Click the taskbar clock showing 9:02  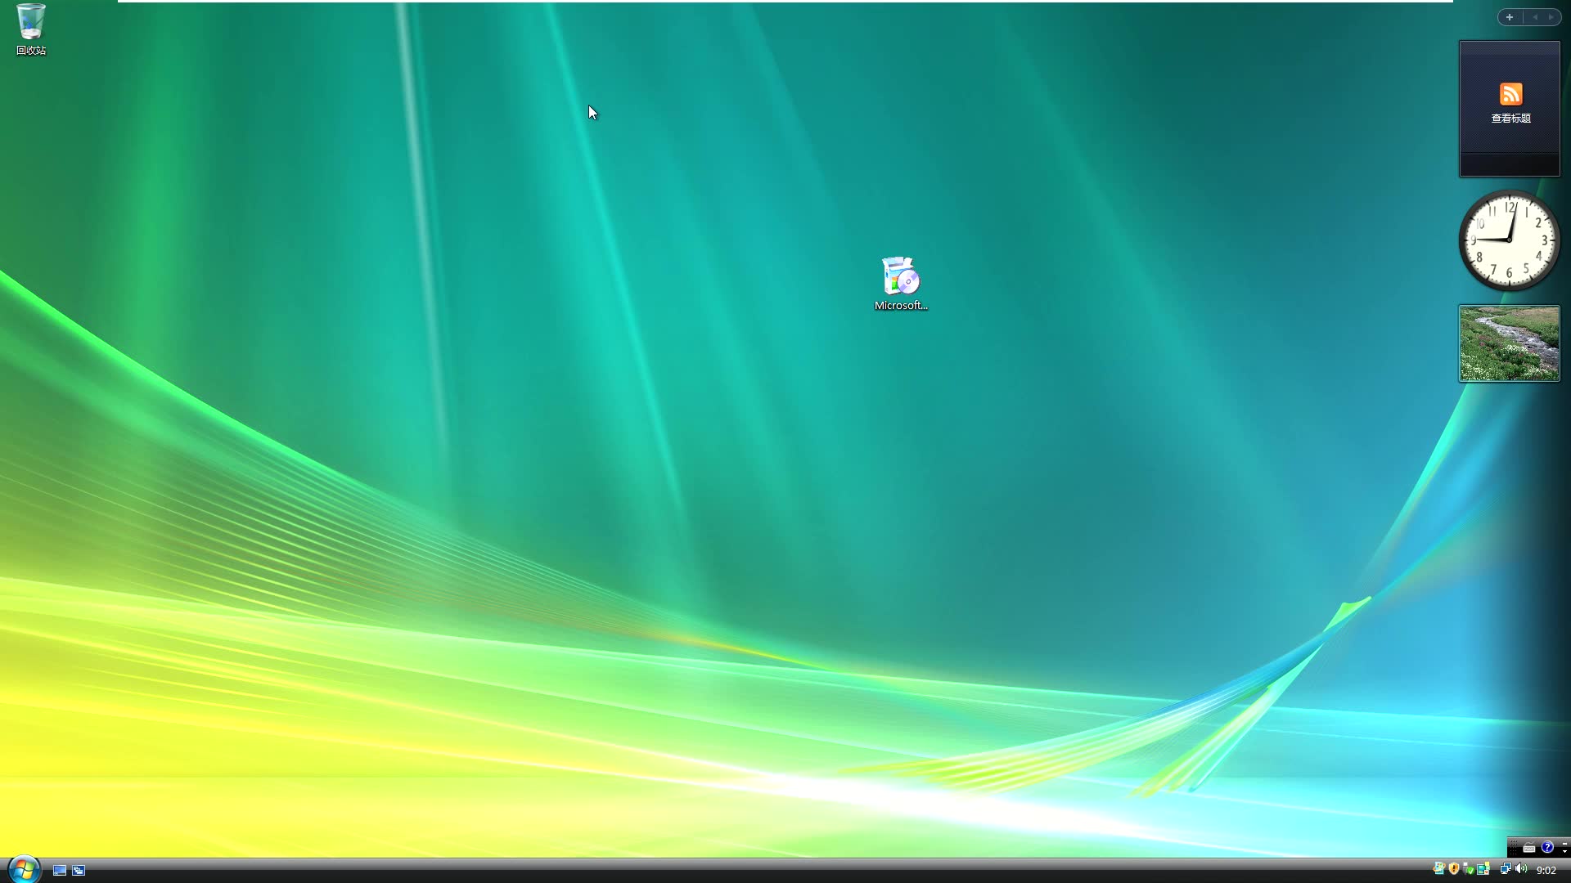pos(1546,870)
